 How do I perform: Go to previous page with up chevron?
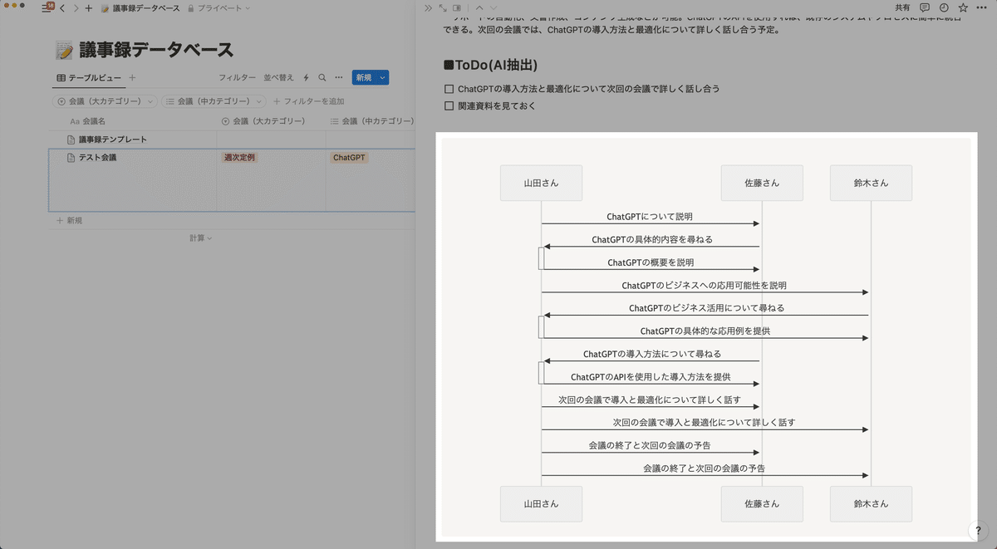tap(479, 7)
